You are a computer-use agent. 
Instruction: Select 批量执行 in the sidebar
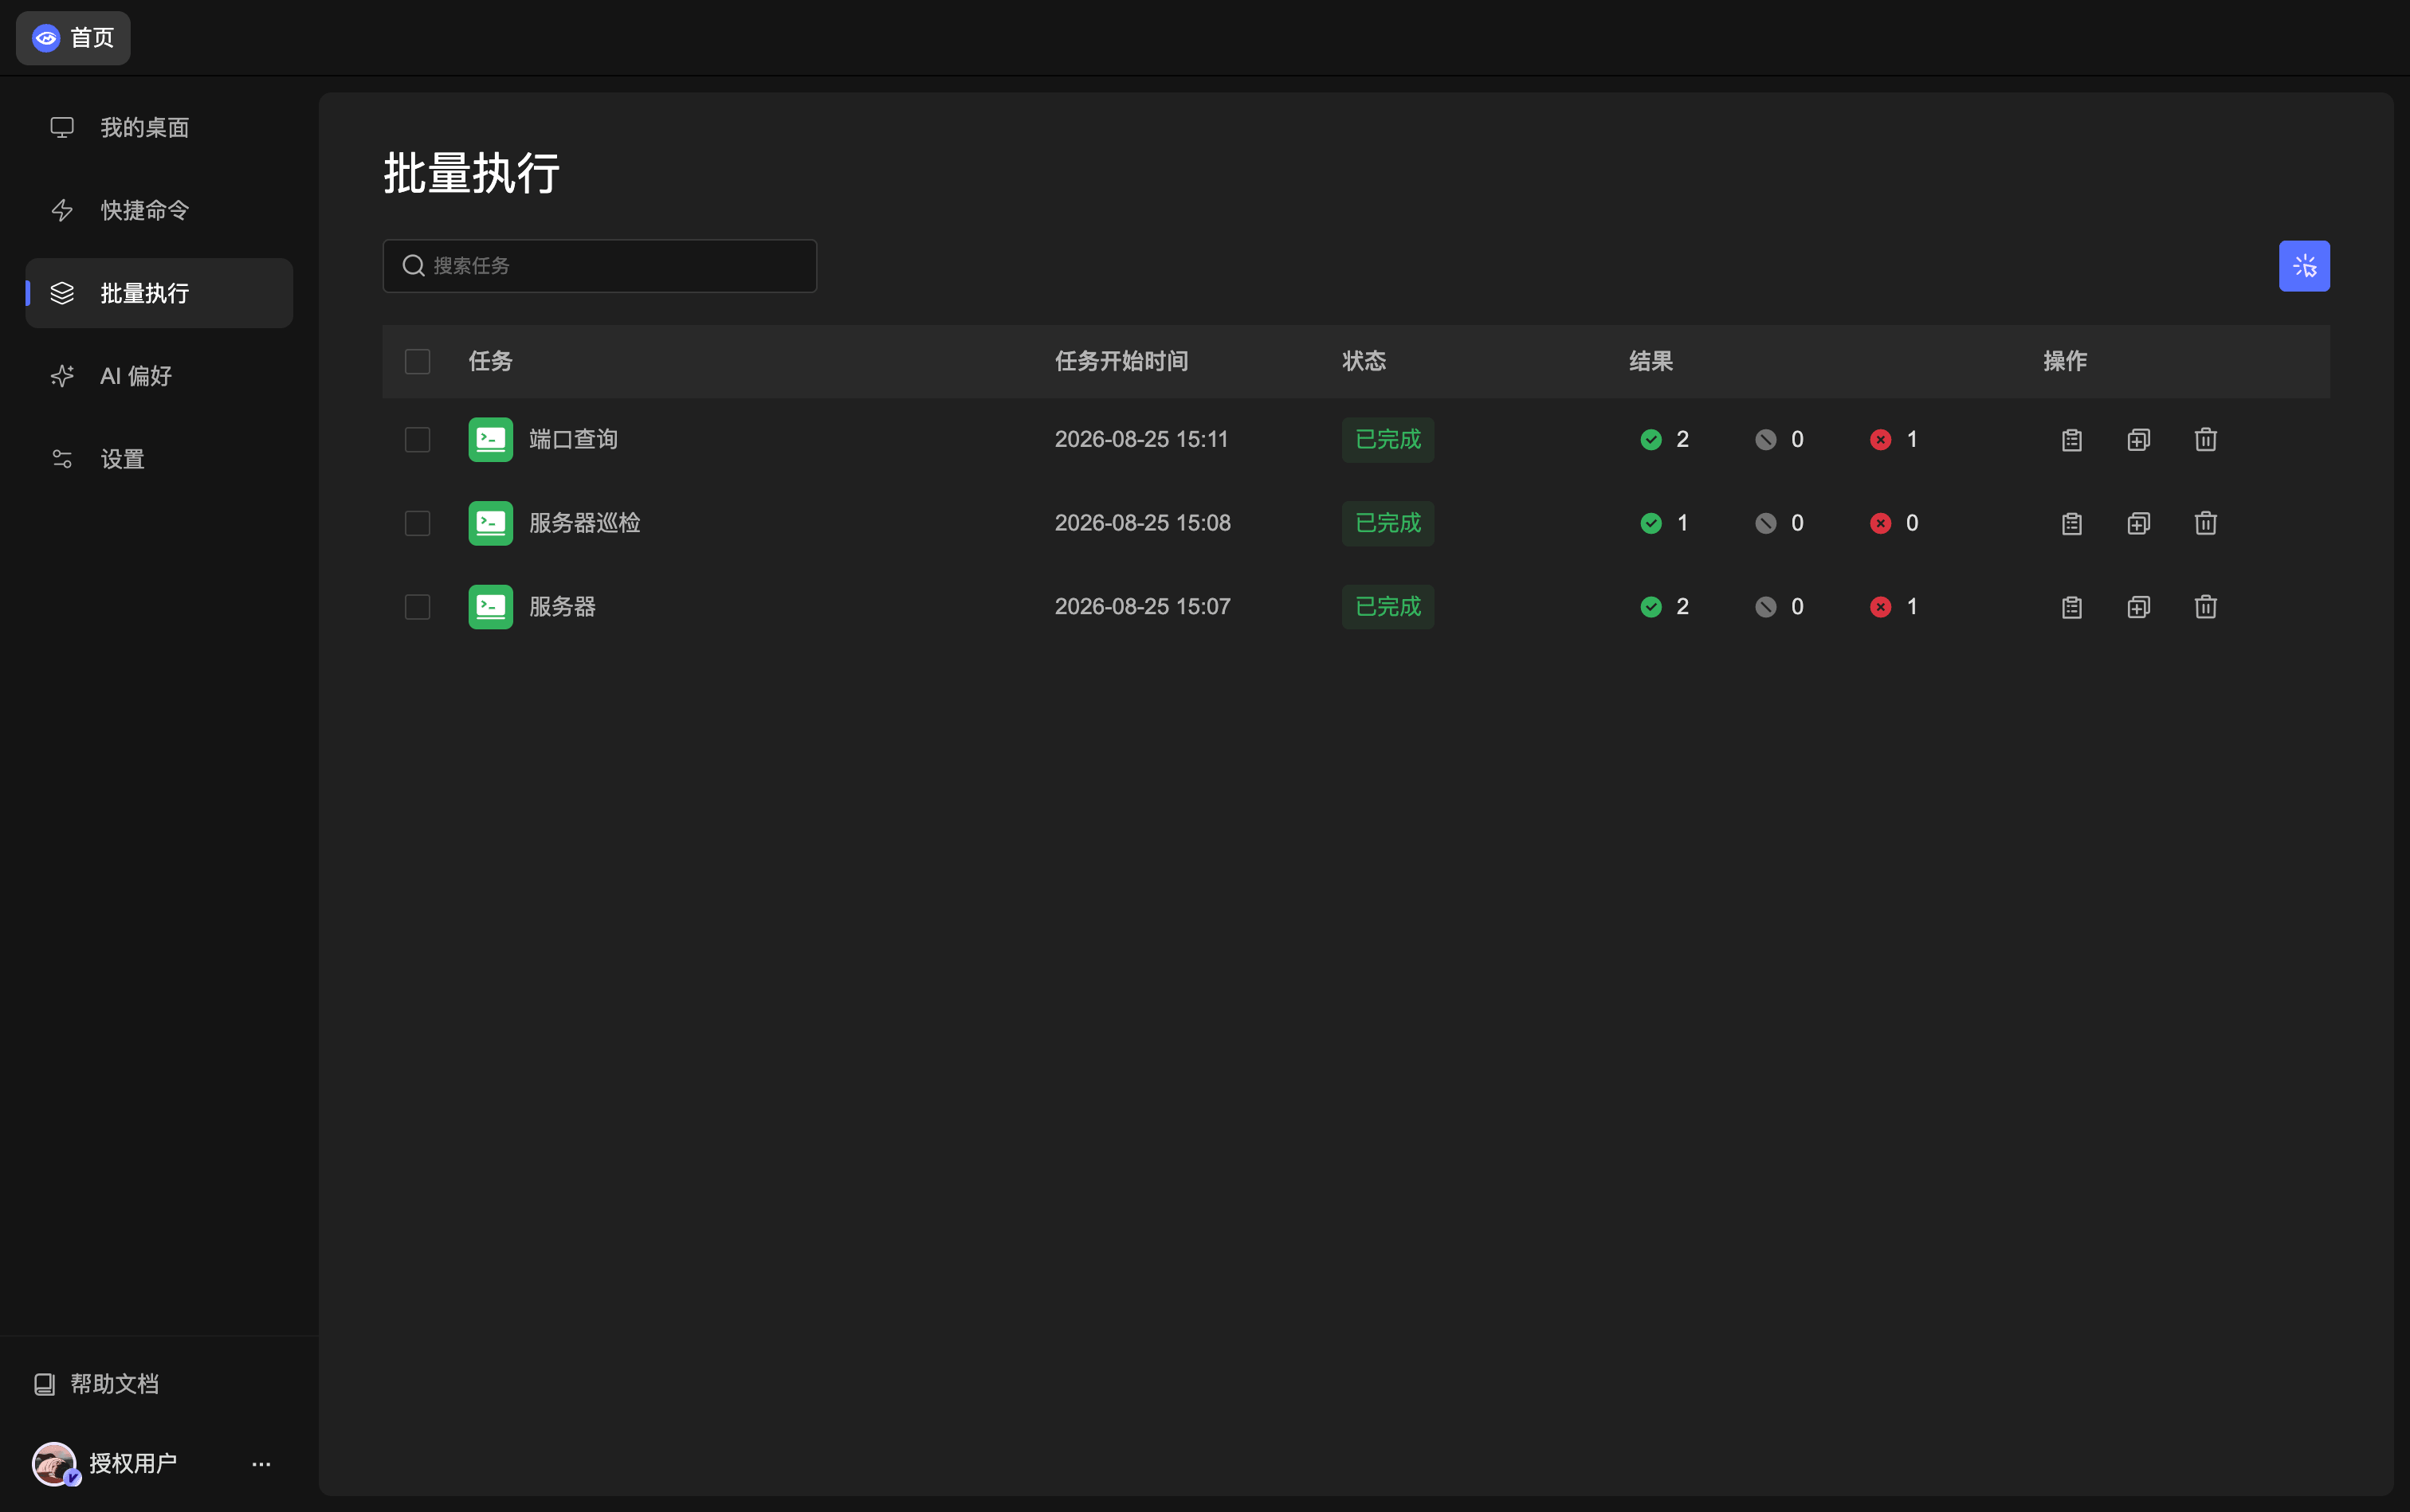coord(159,293)
